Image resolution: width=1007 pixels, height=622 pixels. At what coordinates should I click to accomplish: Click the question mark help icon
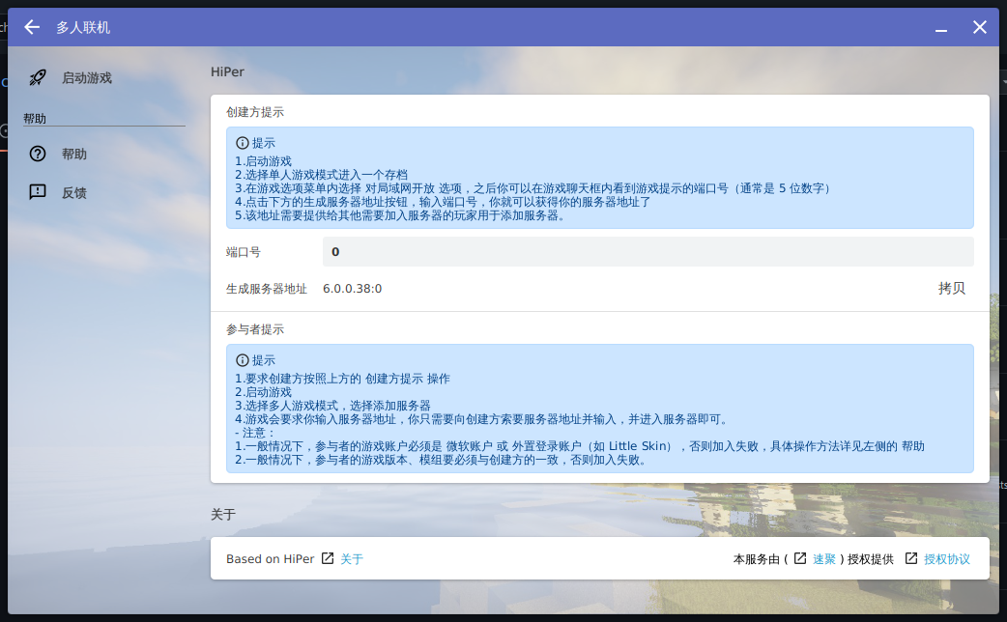pyautogui.click(x=38, y=155)
